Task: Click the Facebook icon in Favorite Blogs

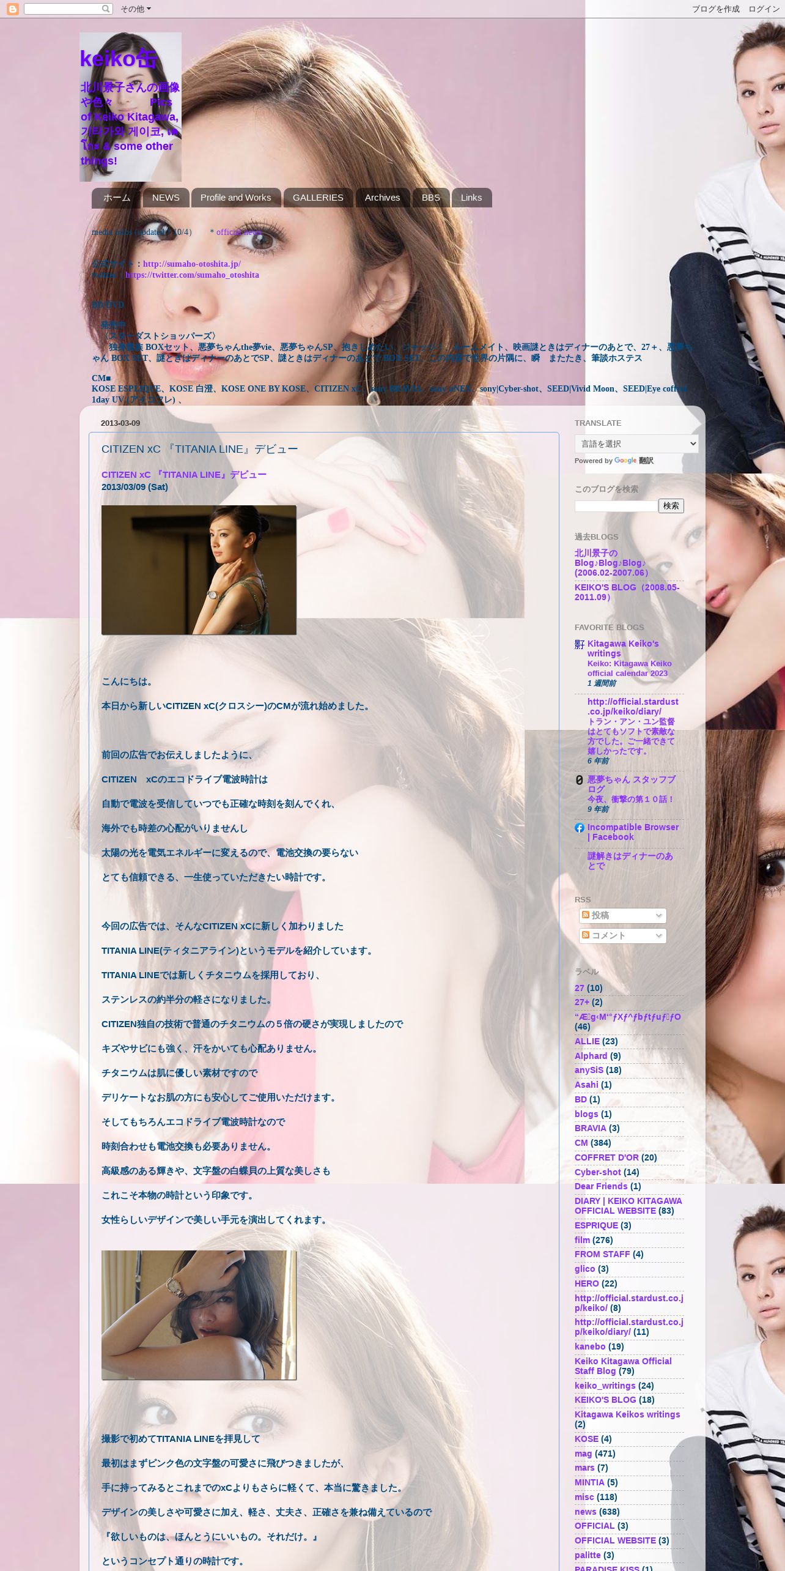Action: (x=580, y=828)
